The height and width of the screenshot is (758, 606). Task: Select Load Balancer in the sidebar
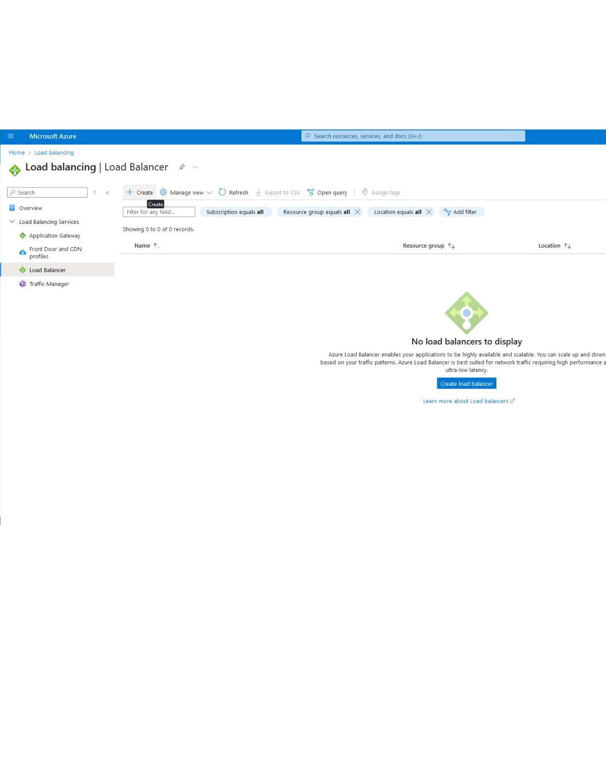coord(57,270)
